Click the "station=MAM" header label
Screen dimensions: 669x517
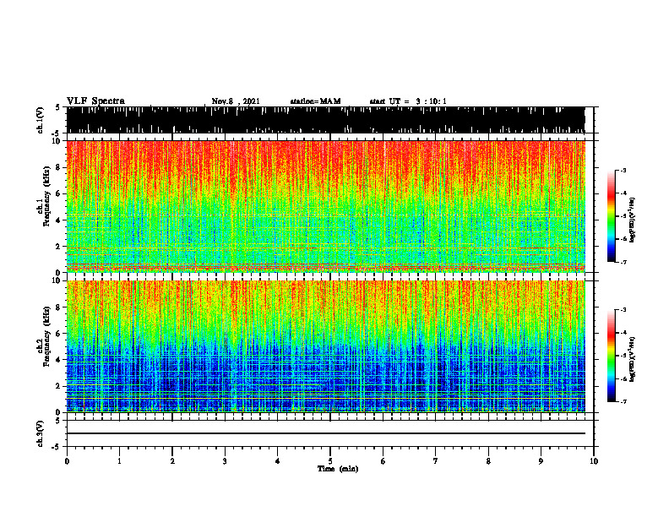(x=315, y=101)
